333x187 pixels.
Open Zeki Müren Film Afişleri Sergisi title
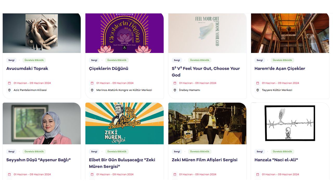204,160
